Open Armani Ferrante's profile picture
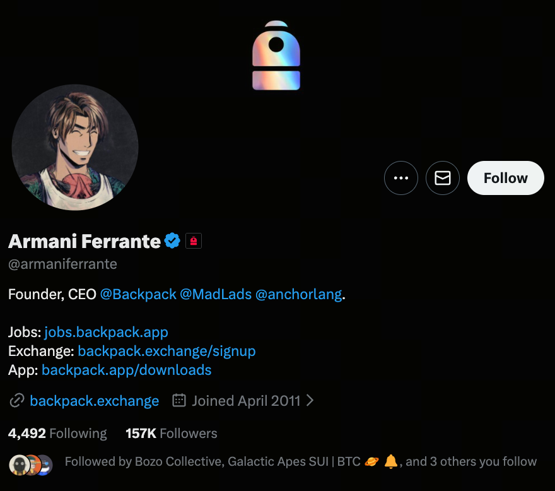The height and width of the screenshot is (491, 555). click(75, 147)
